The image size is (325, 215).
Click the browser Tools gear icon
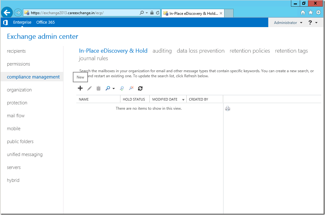click(318, 12)
